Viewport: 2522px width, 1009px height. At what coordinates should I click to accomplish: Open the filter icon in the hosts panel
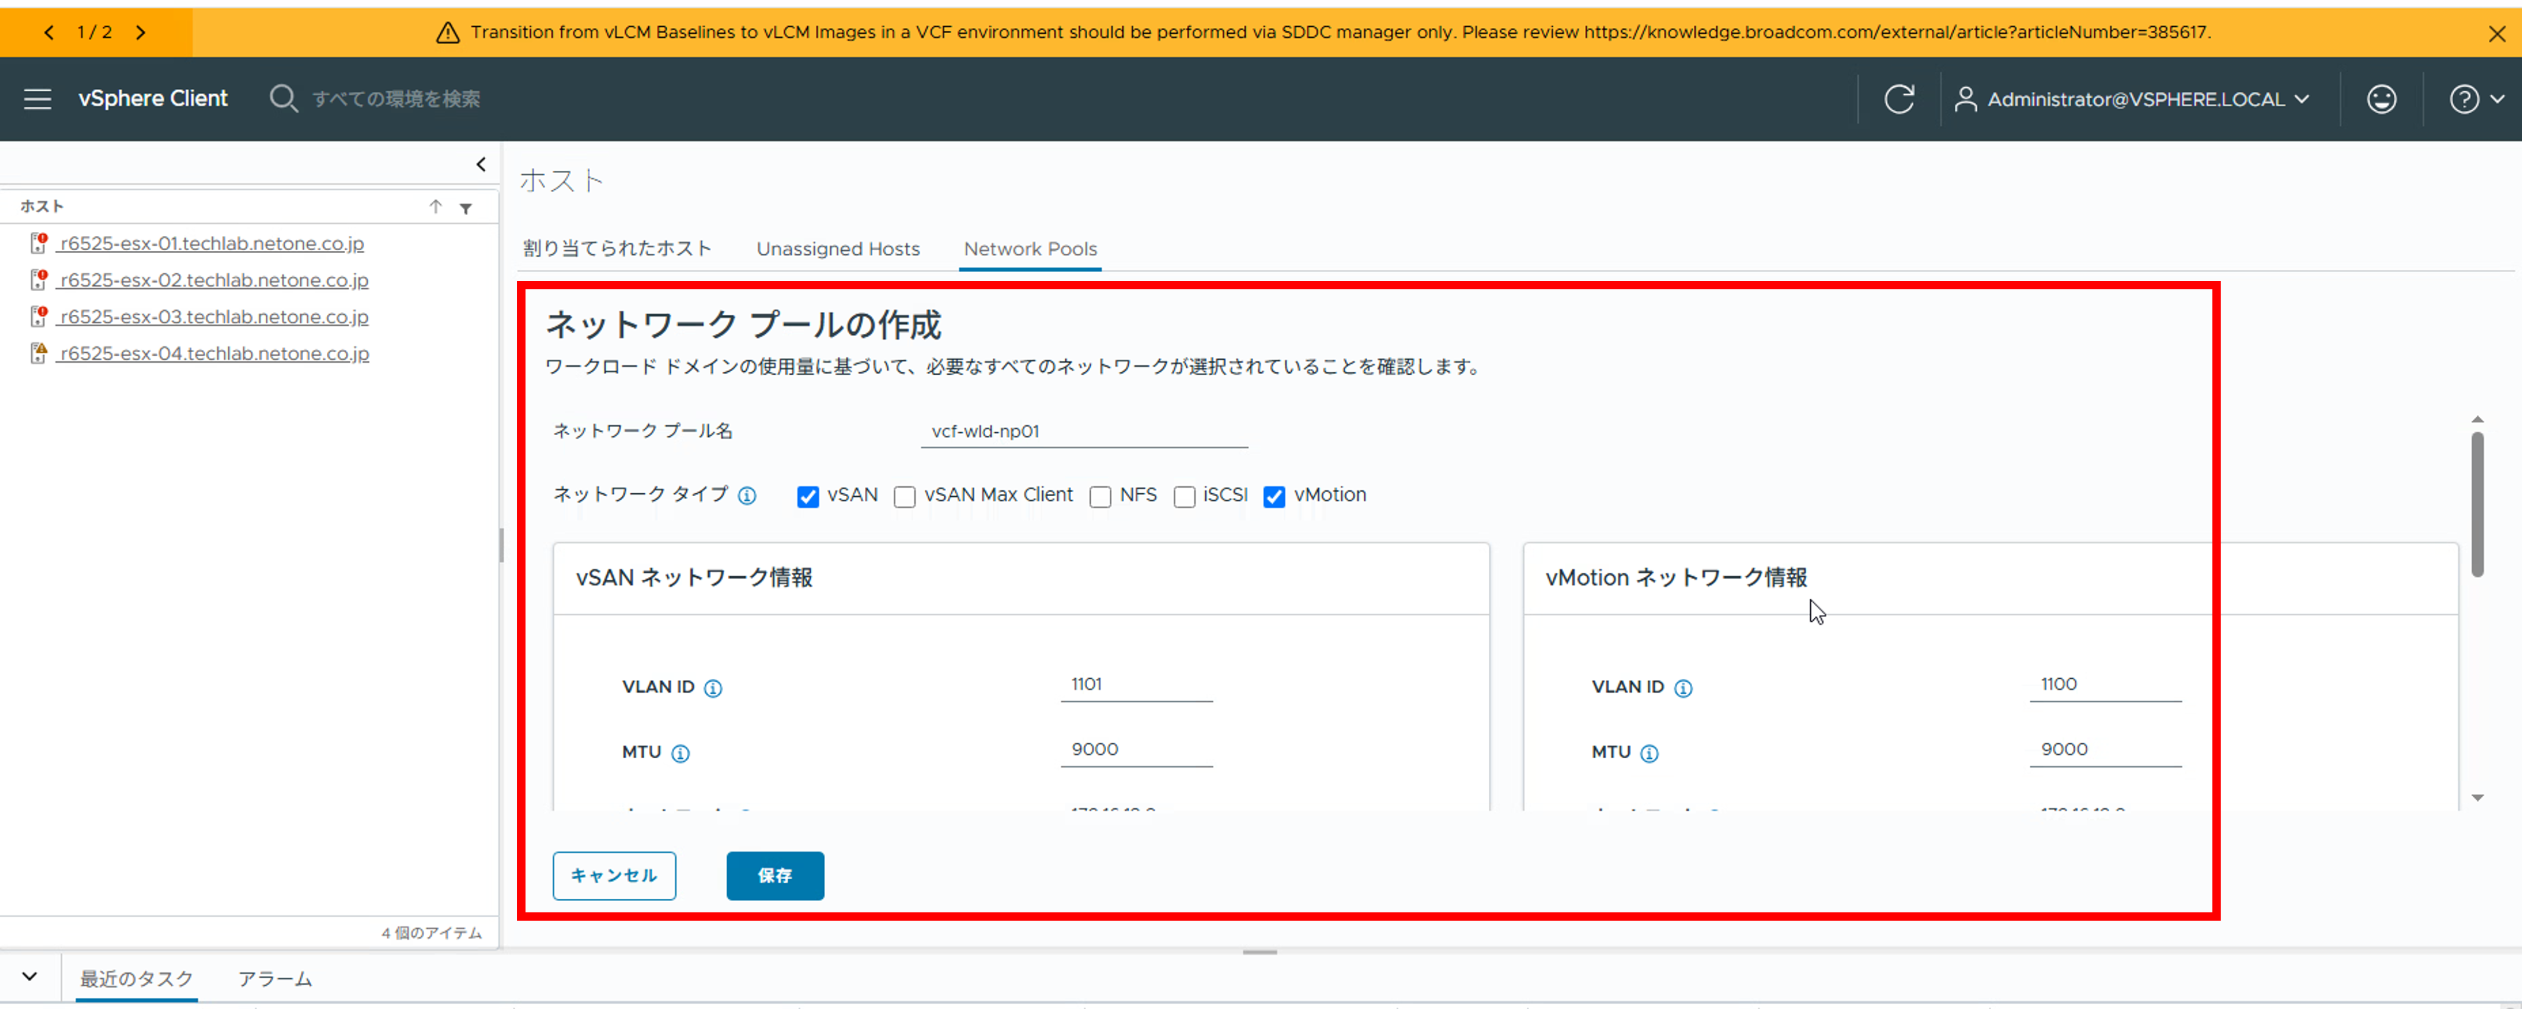coord(466,206)
